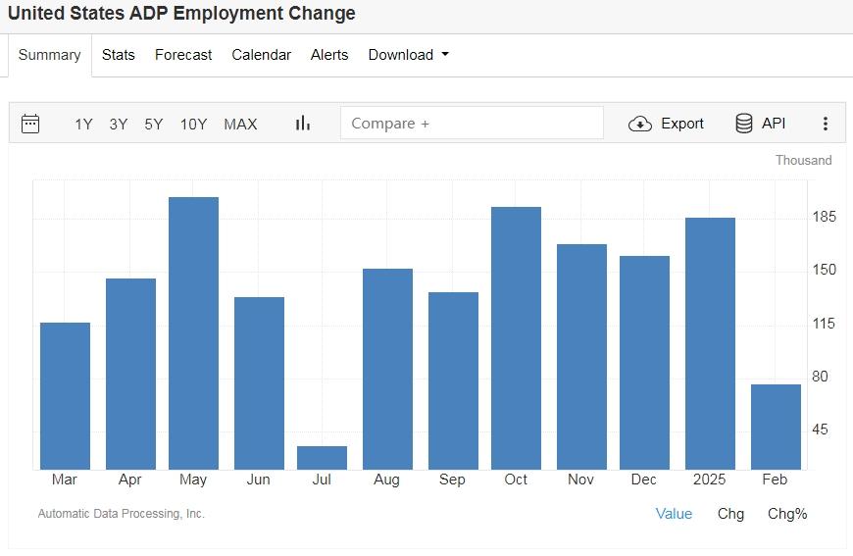Open the three-dot more options menu
The image size is (853, 556).
click(x=826, y=124)
